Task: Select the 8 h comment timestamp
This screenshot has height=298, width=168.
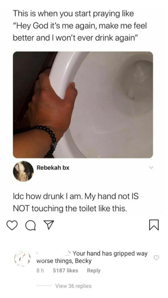Action: pos(40,270)
